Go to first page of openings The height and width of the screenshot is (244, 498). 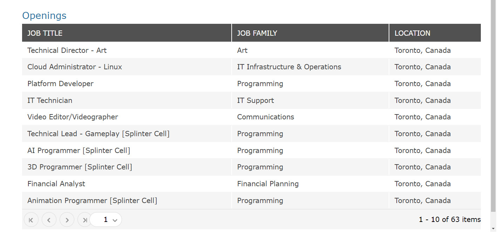[x=31, y=220]
